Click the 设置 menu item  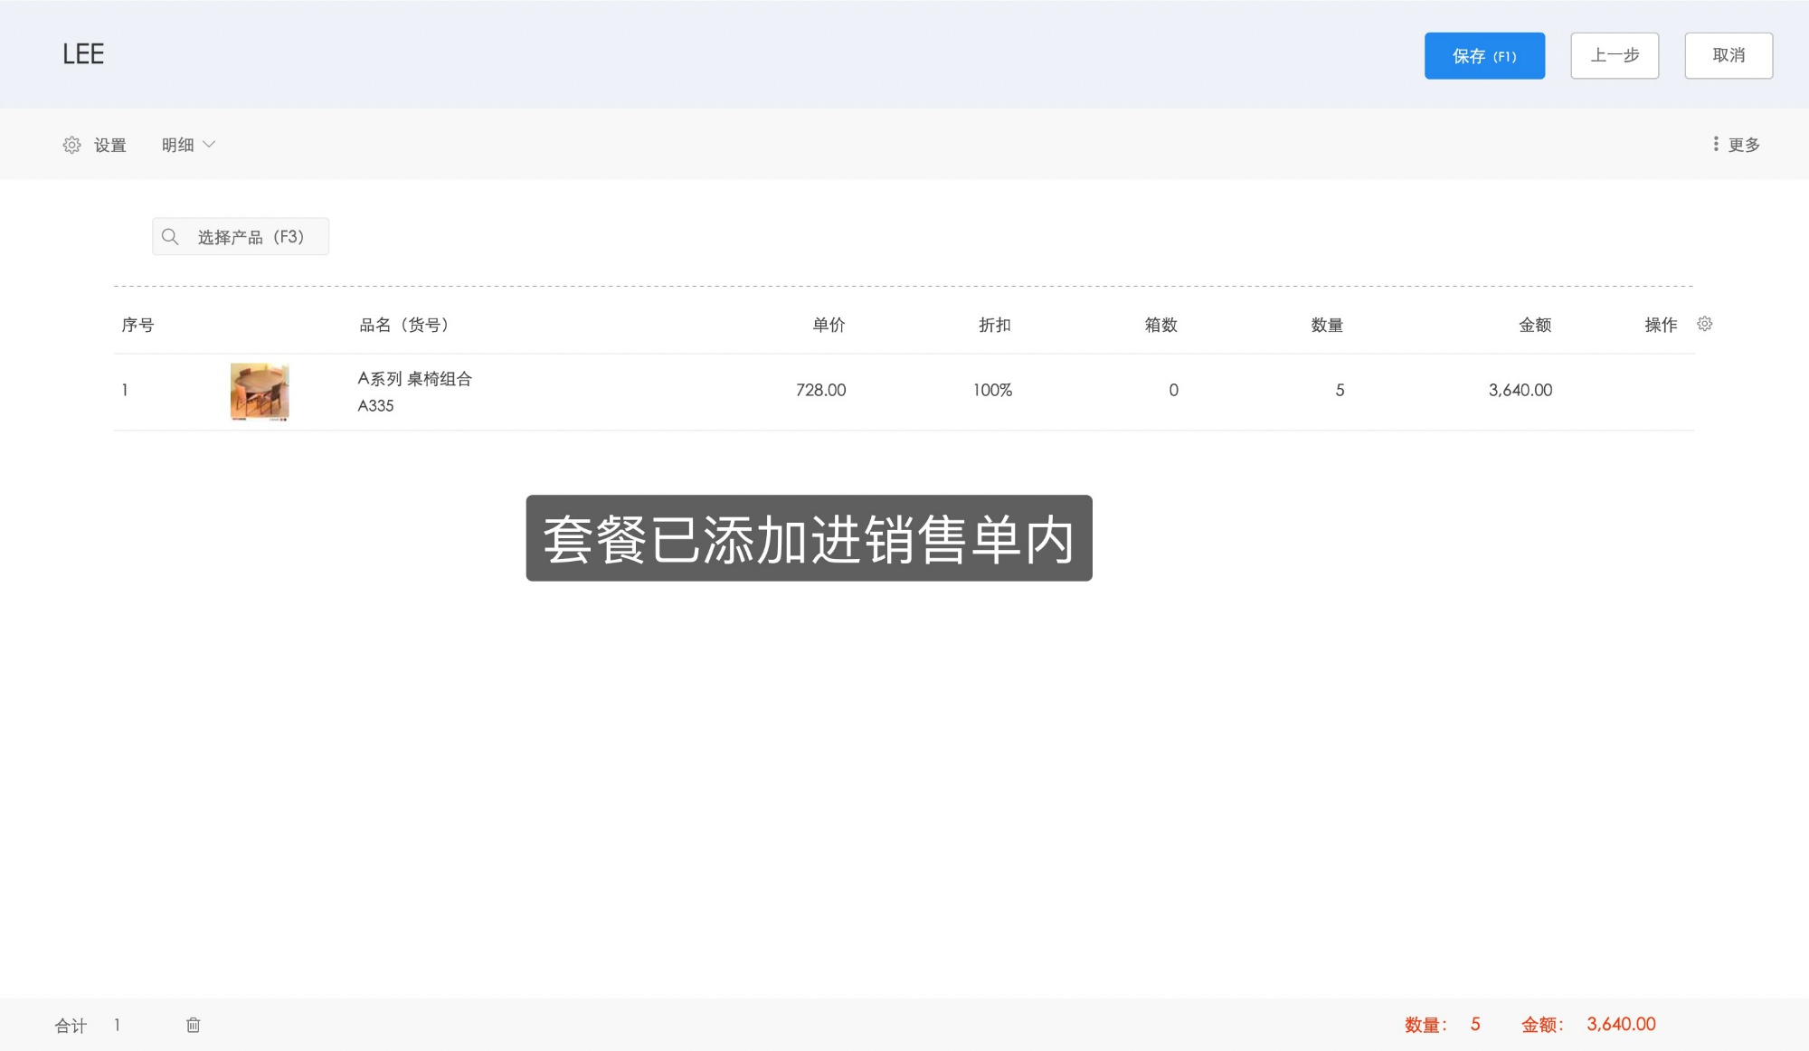pyautogui.click(x=110, y=145)
